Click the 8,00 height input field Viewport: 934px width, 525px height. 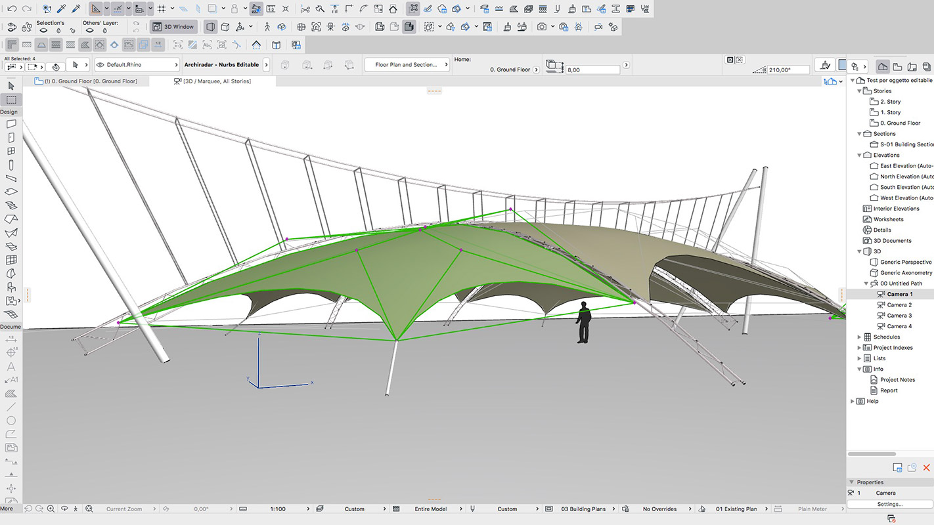click(592, 70)
